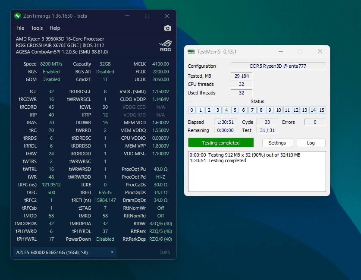Click thread status box 8 in TestMem5
The image size is (361, 280).
pos(261,110)
